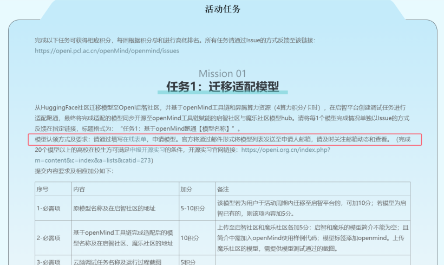Click the 在线表单 link

[135, 139]
